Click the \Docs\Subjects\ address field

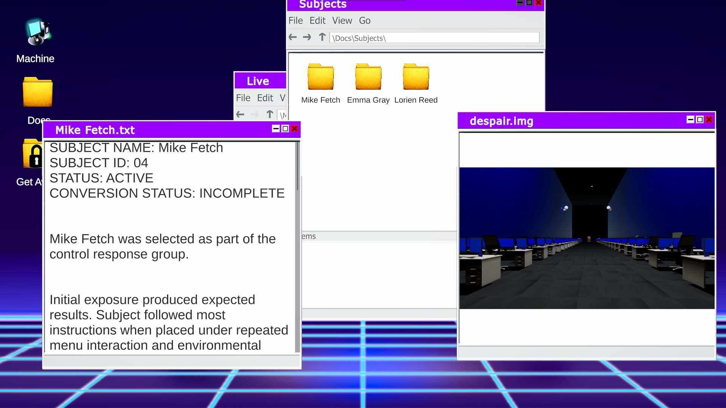click(x=434, y=38)
